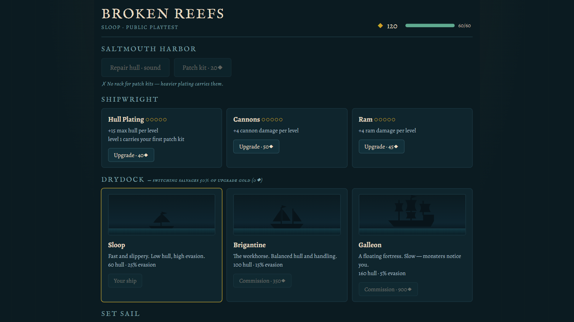The width and height of the screenshot is (574, 322).
Task: Click 'level 1 carries your first patch kit'
Action: click(146, 139)
